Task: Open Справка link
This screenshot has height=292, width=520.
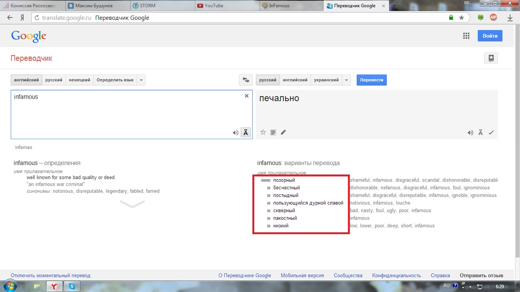Action: 440,276
